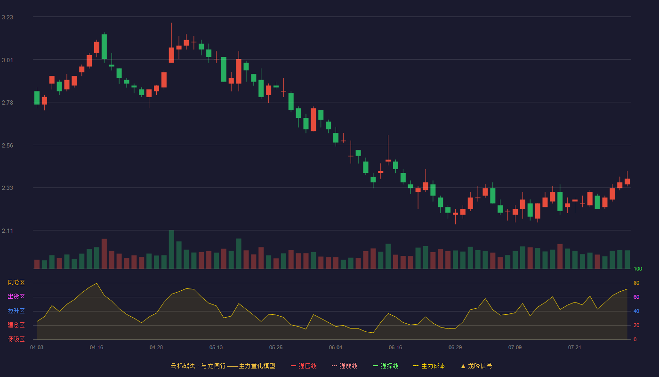Click the 07-21 date label
659x377 pixels.
tap(575, 347)
